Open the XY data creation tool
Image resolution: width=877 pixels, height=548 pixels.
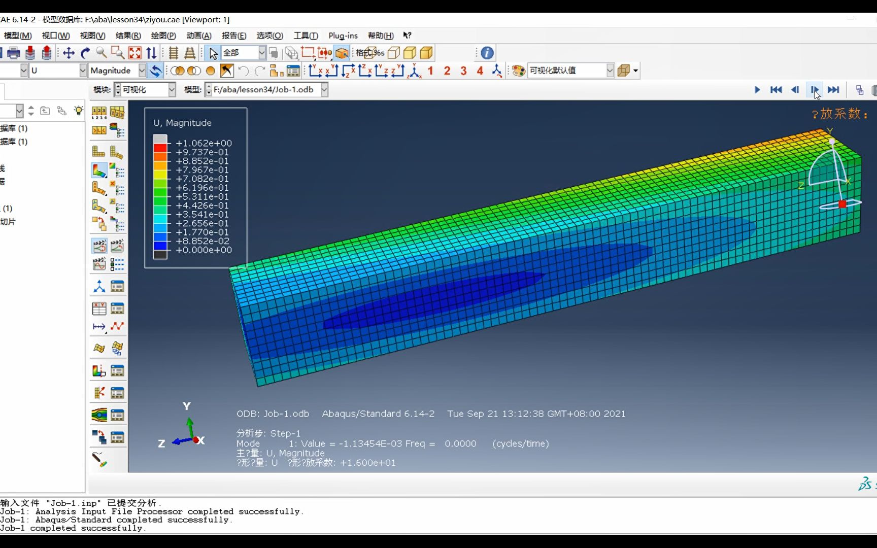99,309
